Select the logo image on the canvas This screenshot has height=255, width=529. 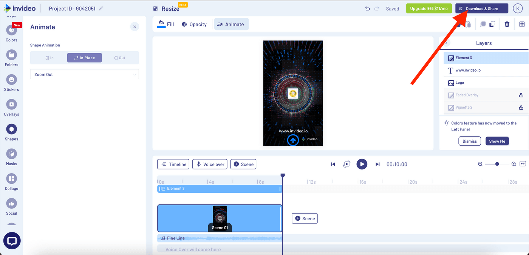coord(293,94)
